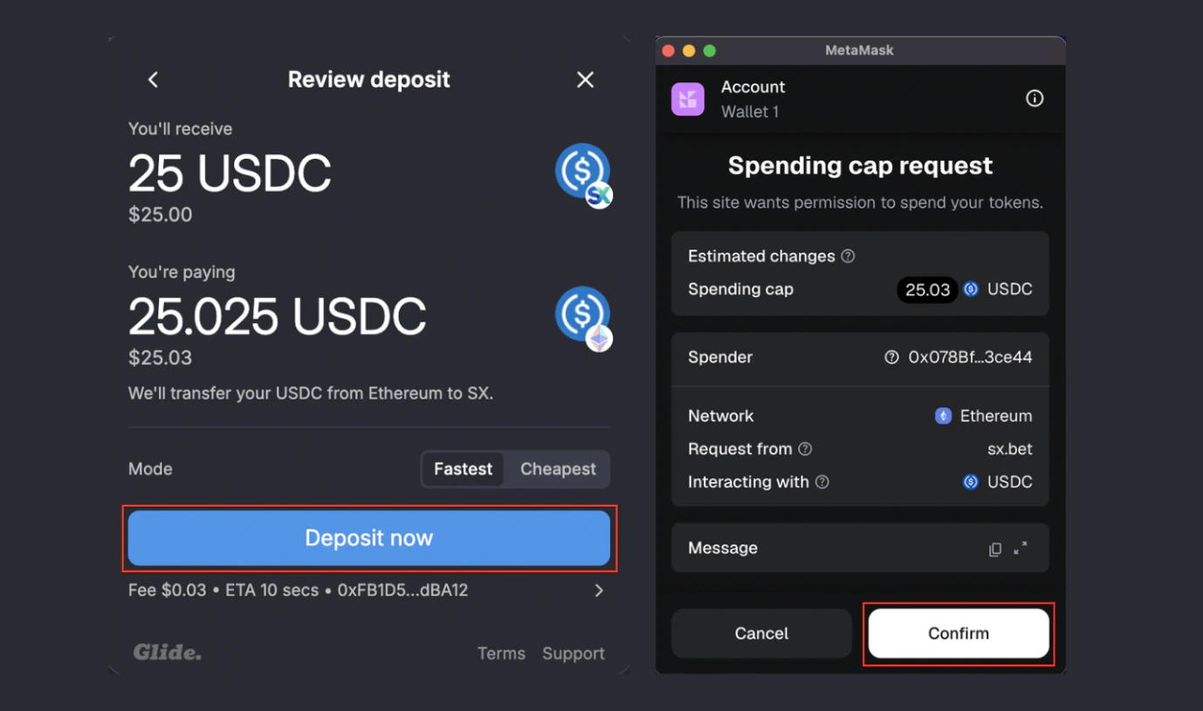Click the Spender address help icon
The width and height of the screenshot is (1203, 711).
pyautogui.click(x=891, y=357)
